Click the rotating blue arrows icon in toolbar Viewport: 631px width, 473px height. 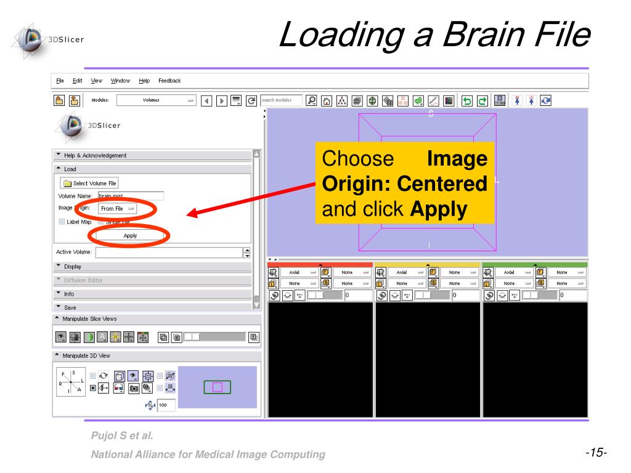point(546,100)
